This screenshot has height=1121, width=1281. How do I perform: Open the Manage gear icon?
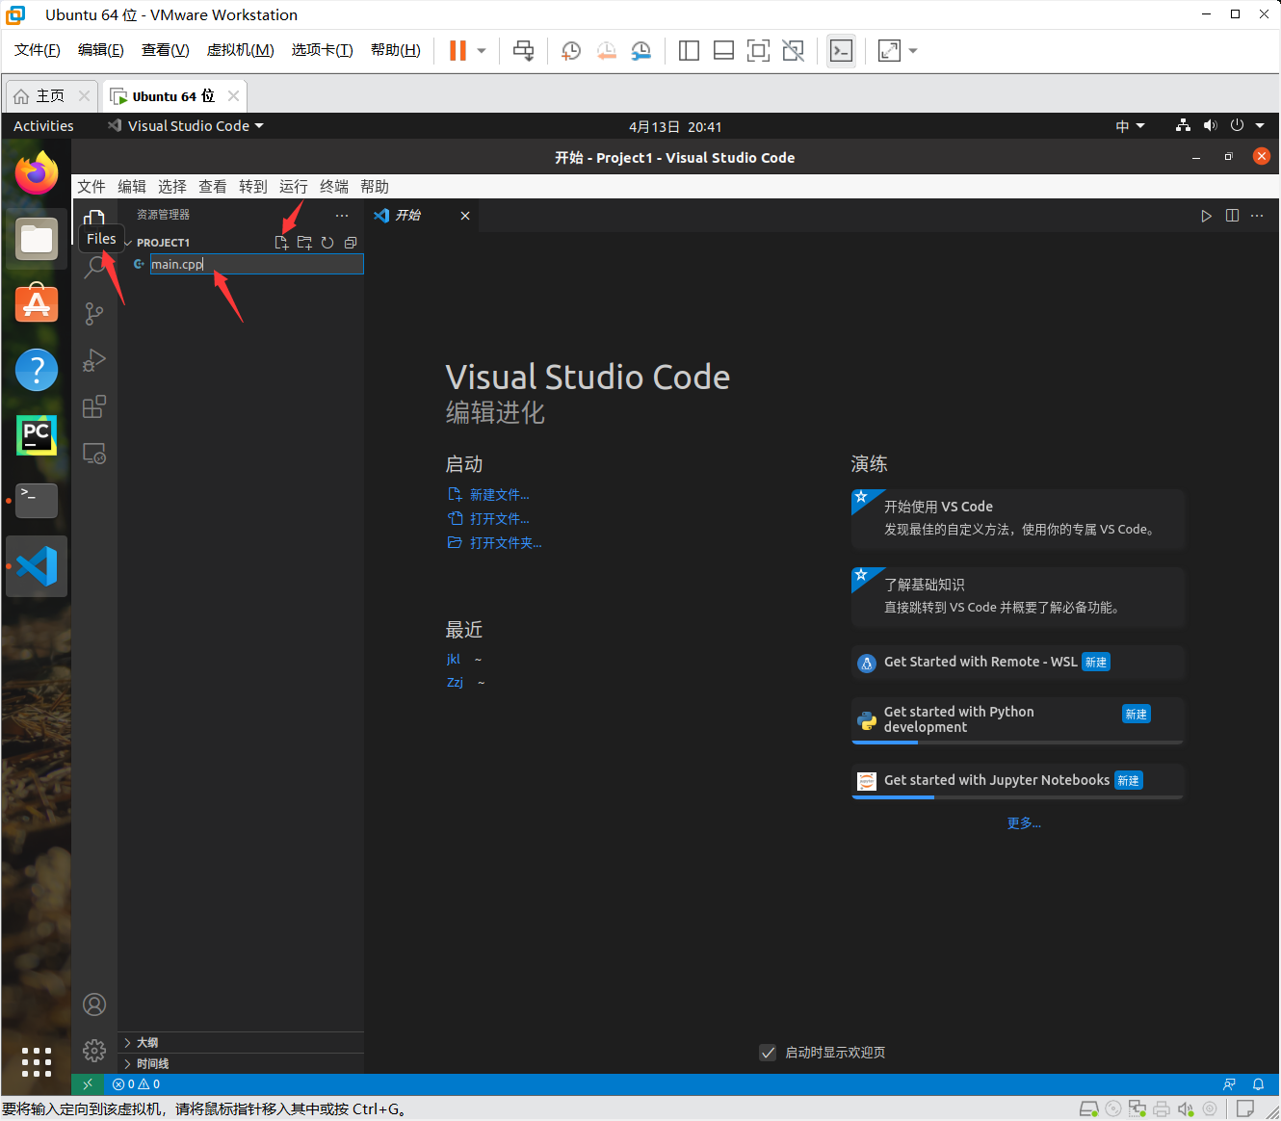pyautogui.click(x=94, y=1051)
